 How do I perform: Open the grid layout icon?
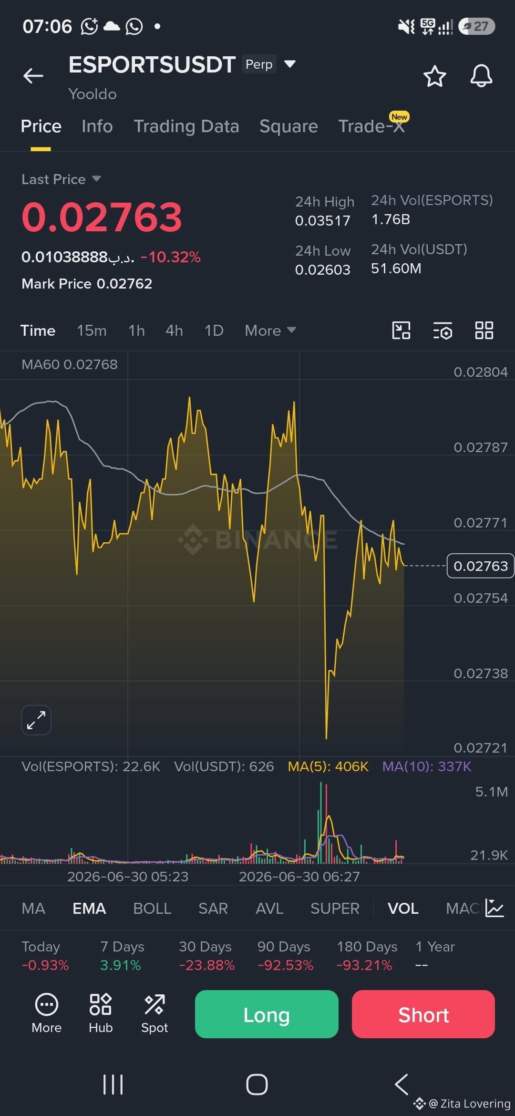[484, 331]
